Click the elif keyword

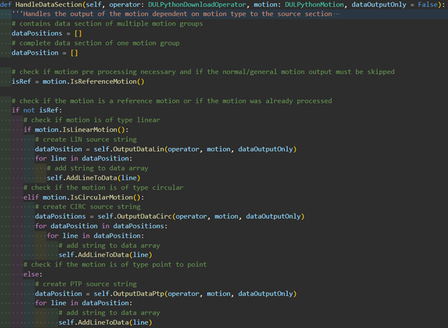(x=31, y=197)
